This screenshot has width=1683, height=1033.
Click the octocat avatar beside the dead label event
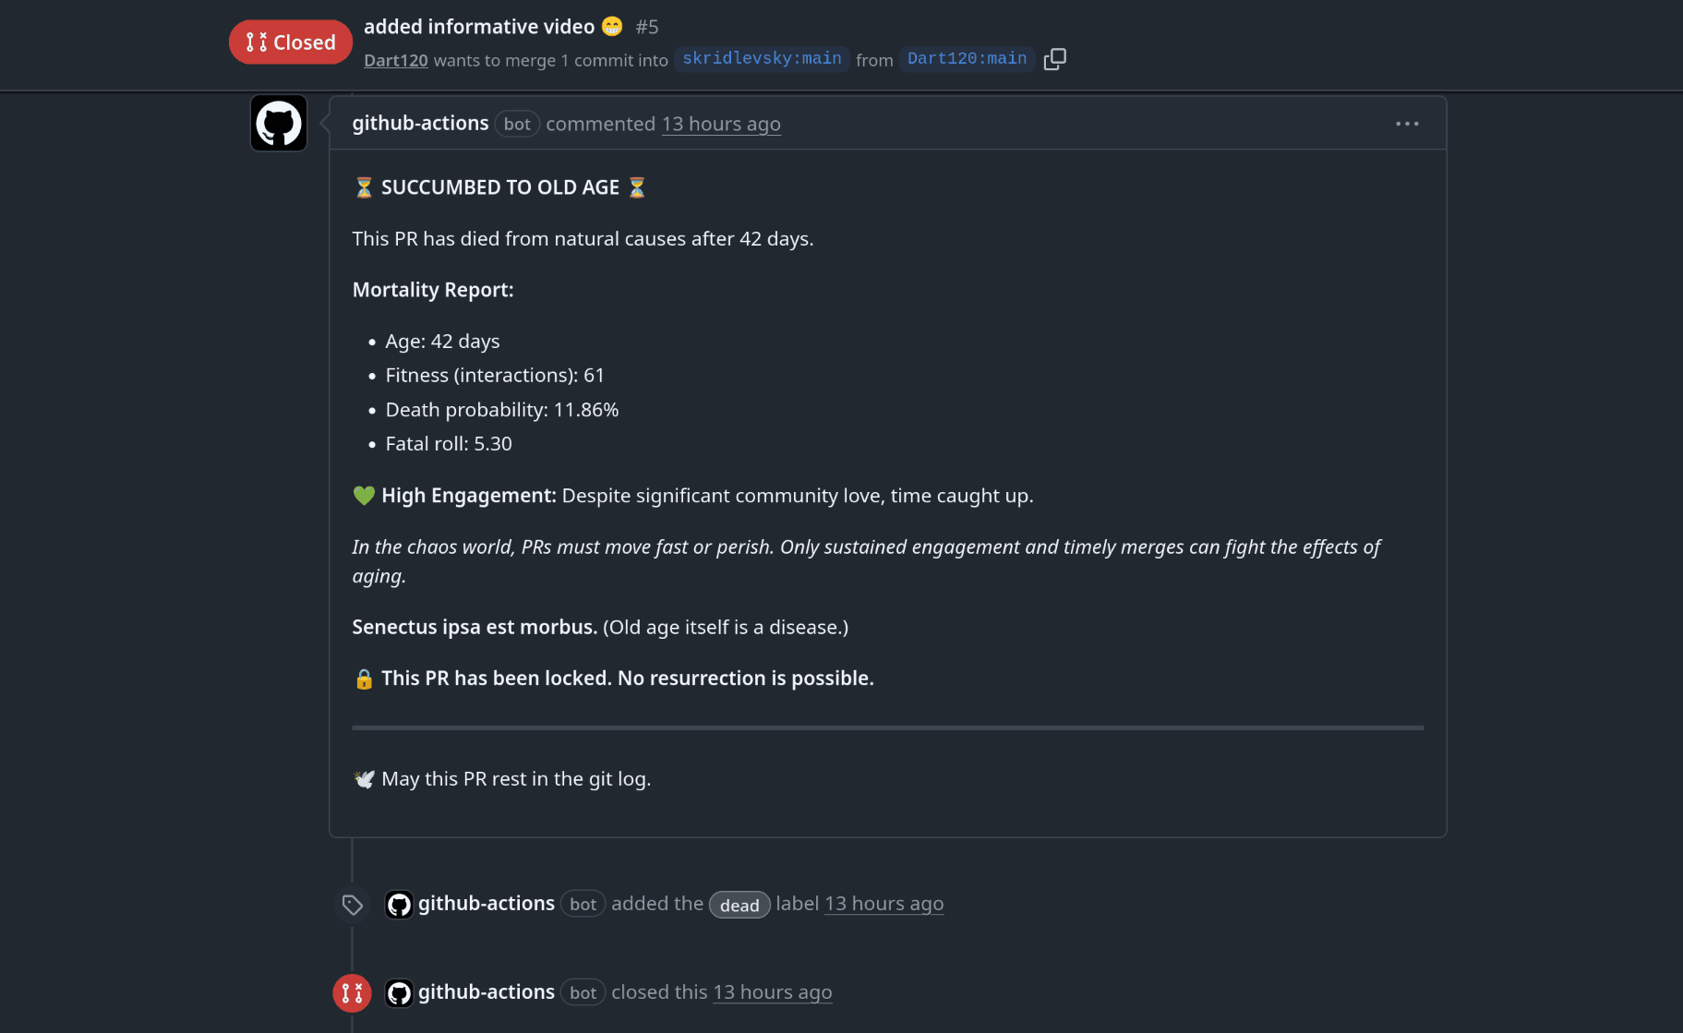(x=399, y=904)
